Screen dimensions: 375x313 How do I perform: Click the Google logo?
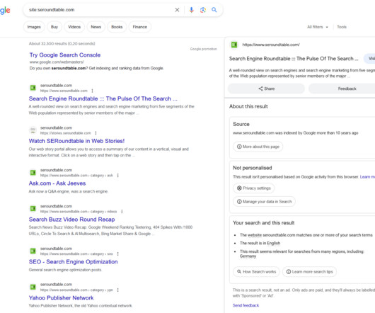tap(5, 11)
